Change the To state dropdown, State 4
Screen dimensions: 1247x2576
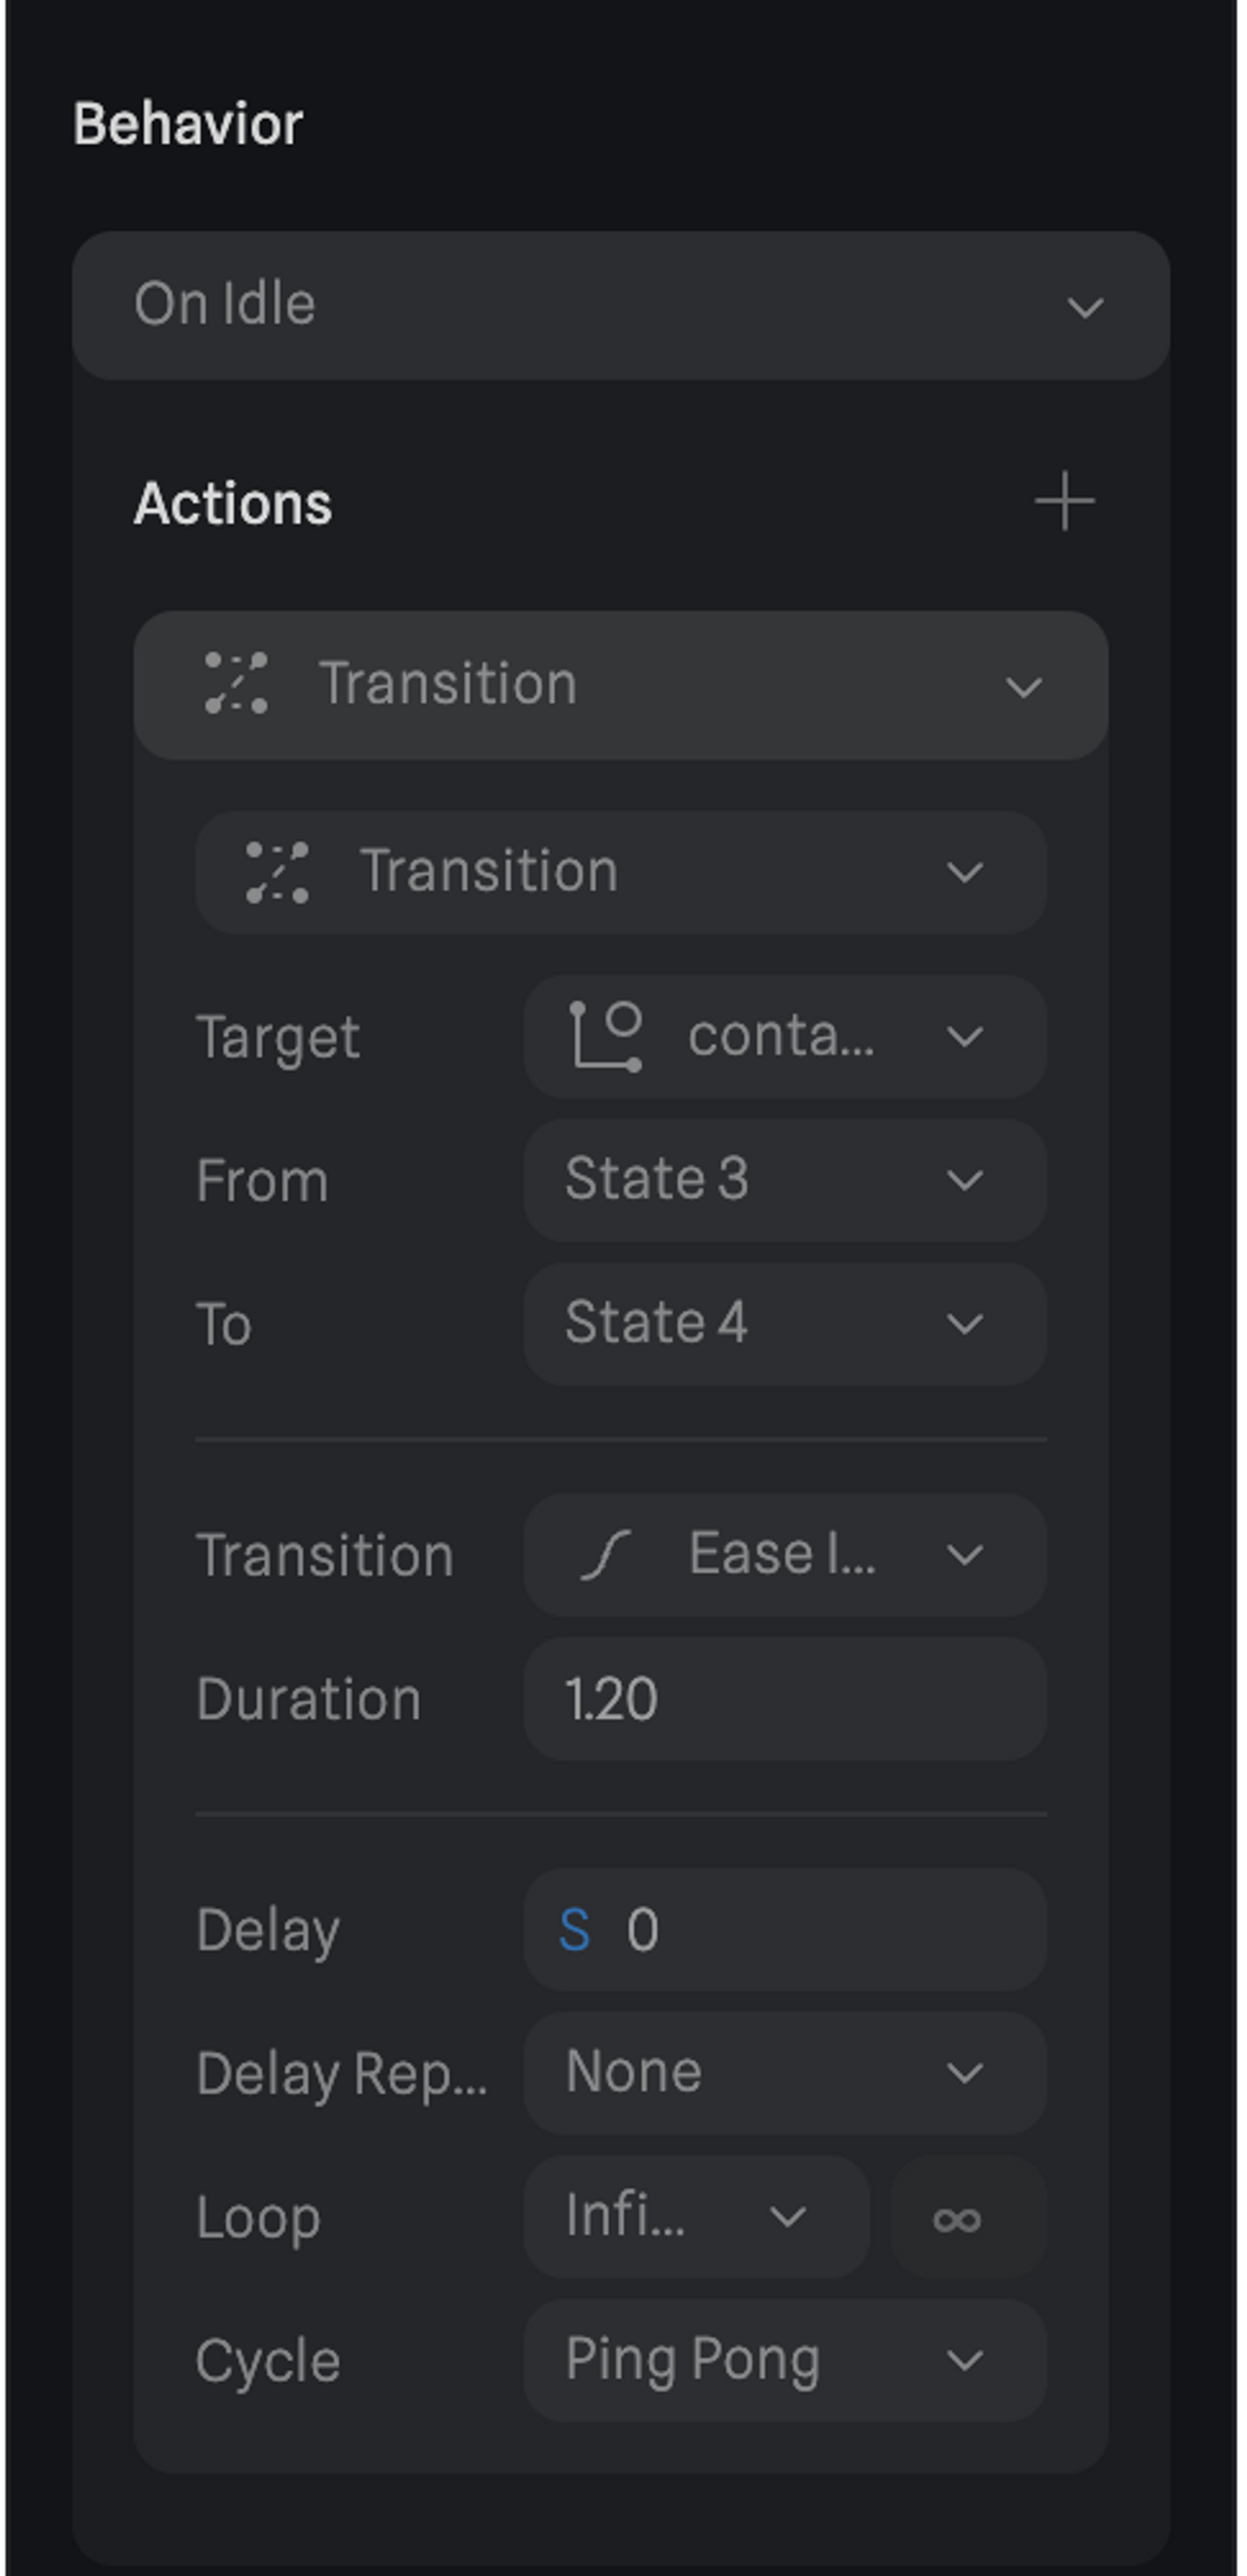click(x=785, y=1323)
